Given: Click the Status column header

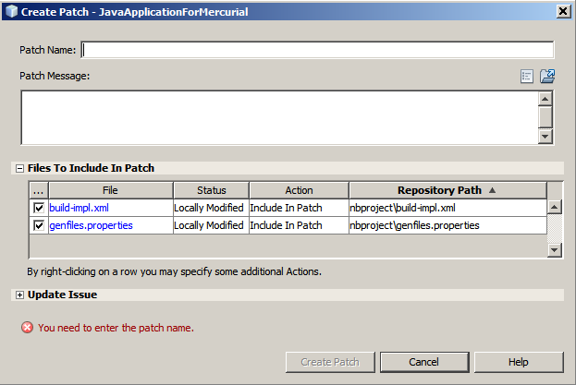Looking at the screenshot, I should pos(211,190).
